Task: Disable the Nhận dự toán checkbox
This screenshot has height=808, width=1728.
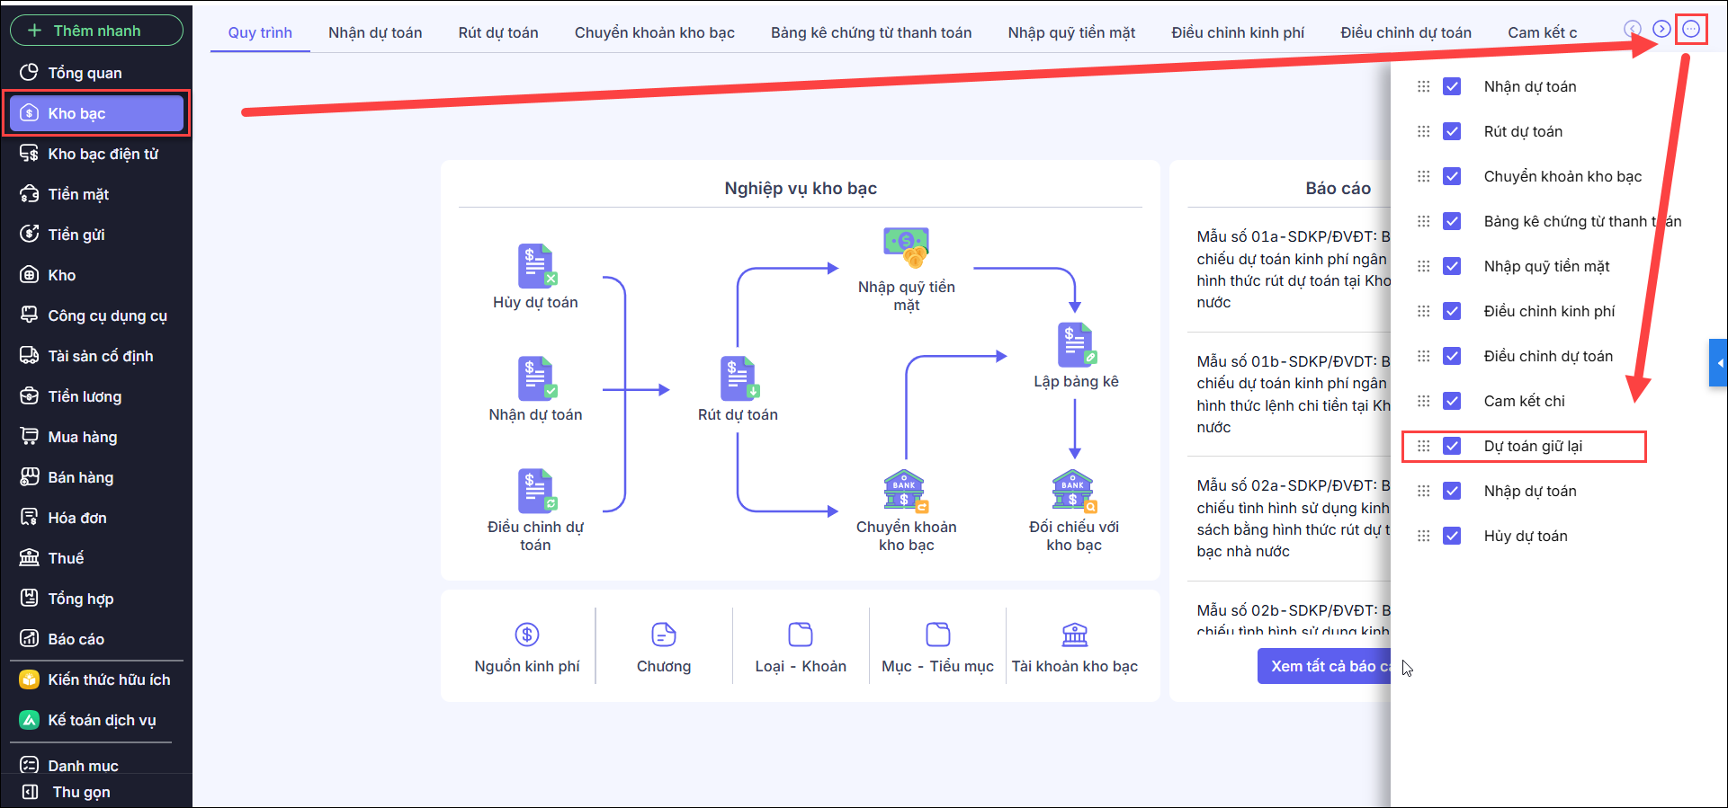Action: [1452, 86]
